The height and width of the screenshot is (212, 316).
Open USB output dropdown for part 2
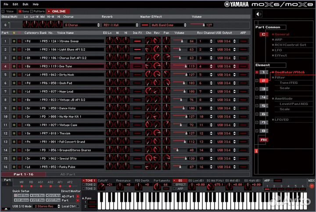tap(226, 50)
